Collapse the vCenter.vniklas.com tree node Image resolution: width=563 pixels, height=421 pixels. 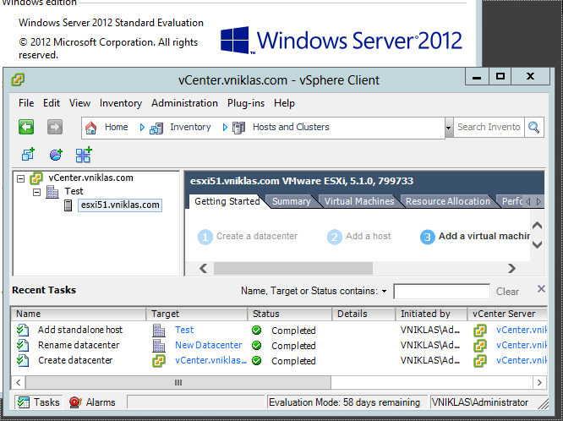click(x=21, y=178)
